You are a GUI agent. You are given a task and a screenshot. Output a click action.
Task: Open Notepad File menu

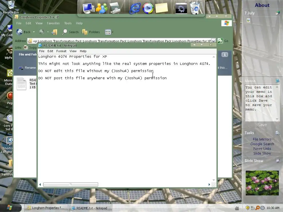tap(42, 51)
